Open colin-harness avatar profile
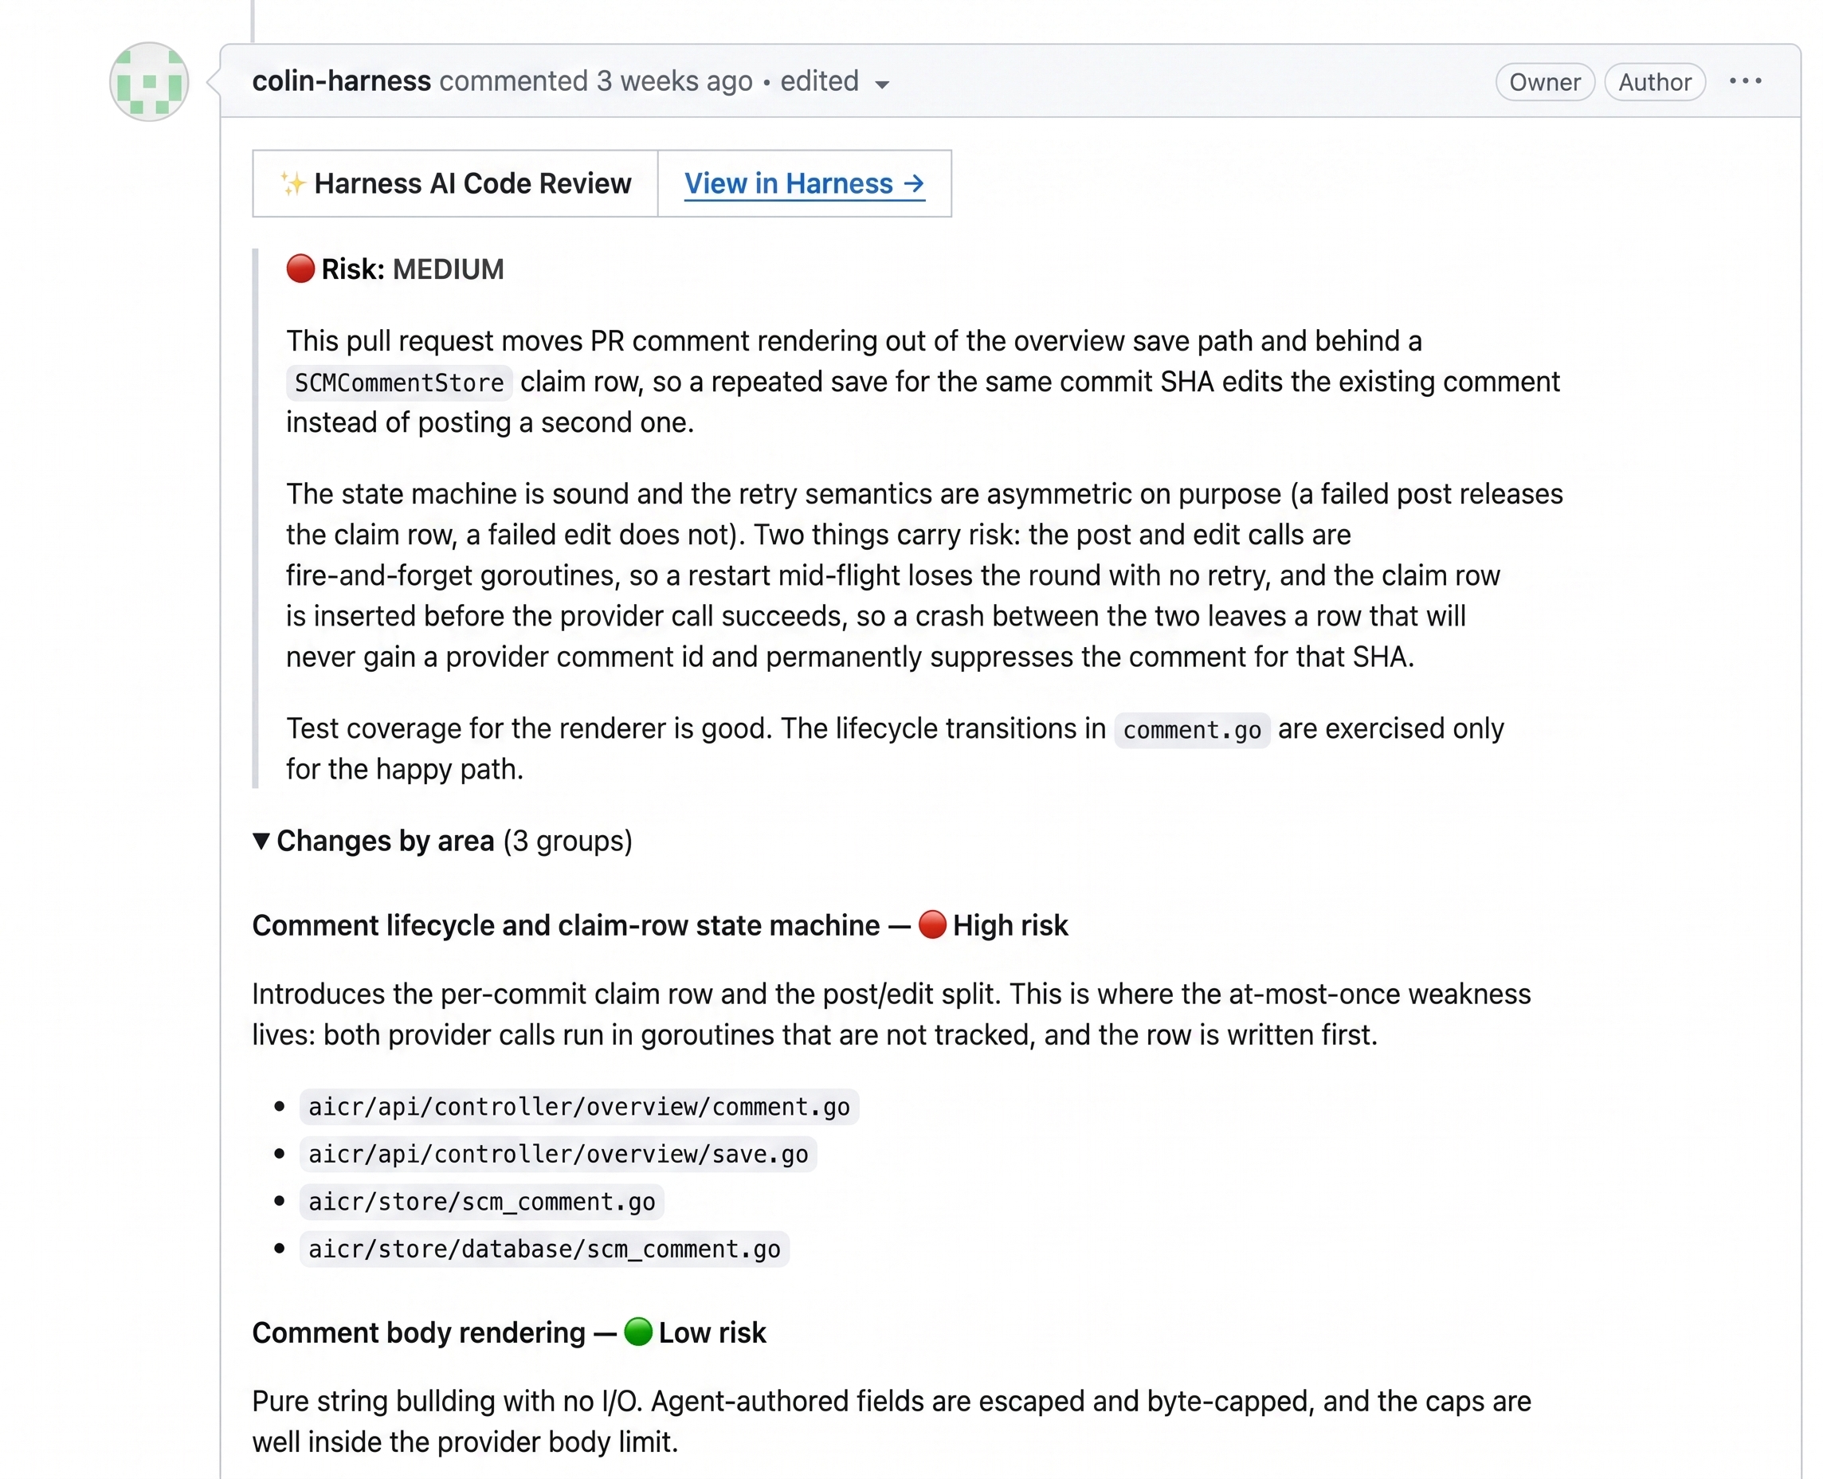 pyautogui.click(x=149, y=82)
